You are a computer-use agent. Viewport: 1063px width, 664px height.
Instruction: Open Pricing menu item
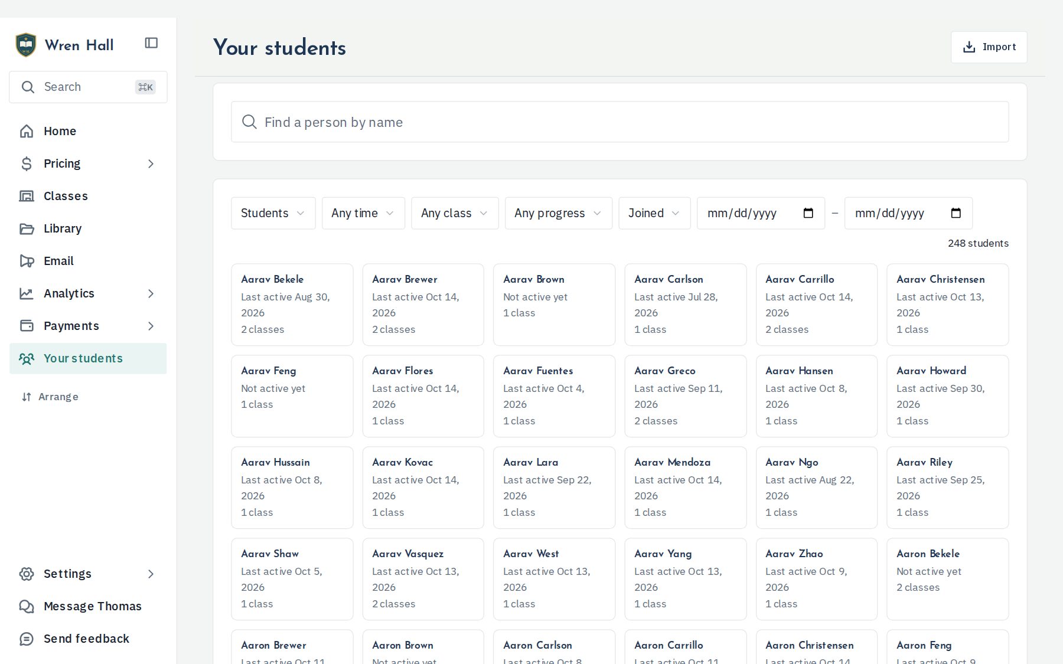click(x=88, y=163)
